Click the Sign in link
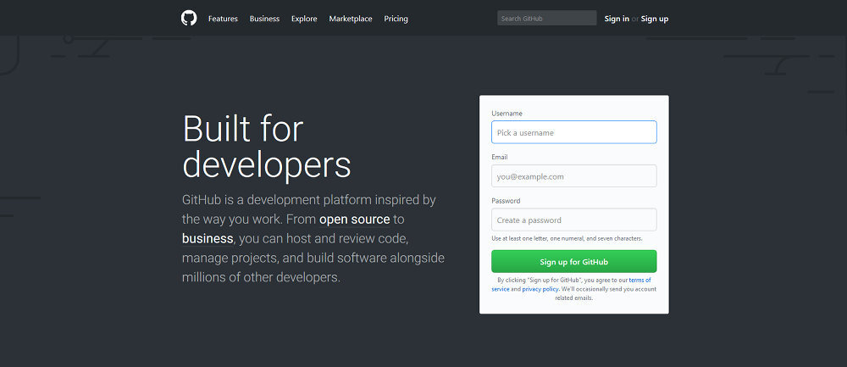Screen dimensions: 847x367 (617, 19)
